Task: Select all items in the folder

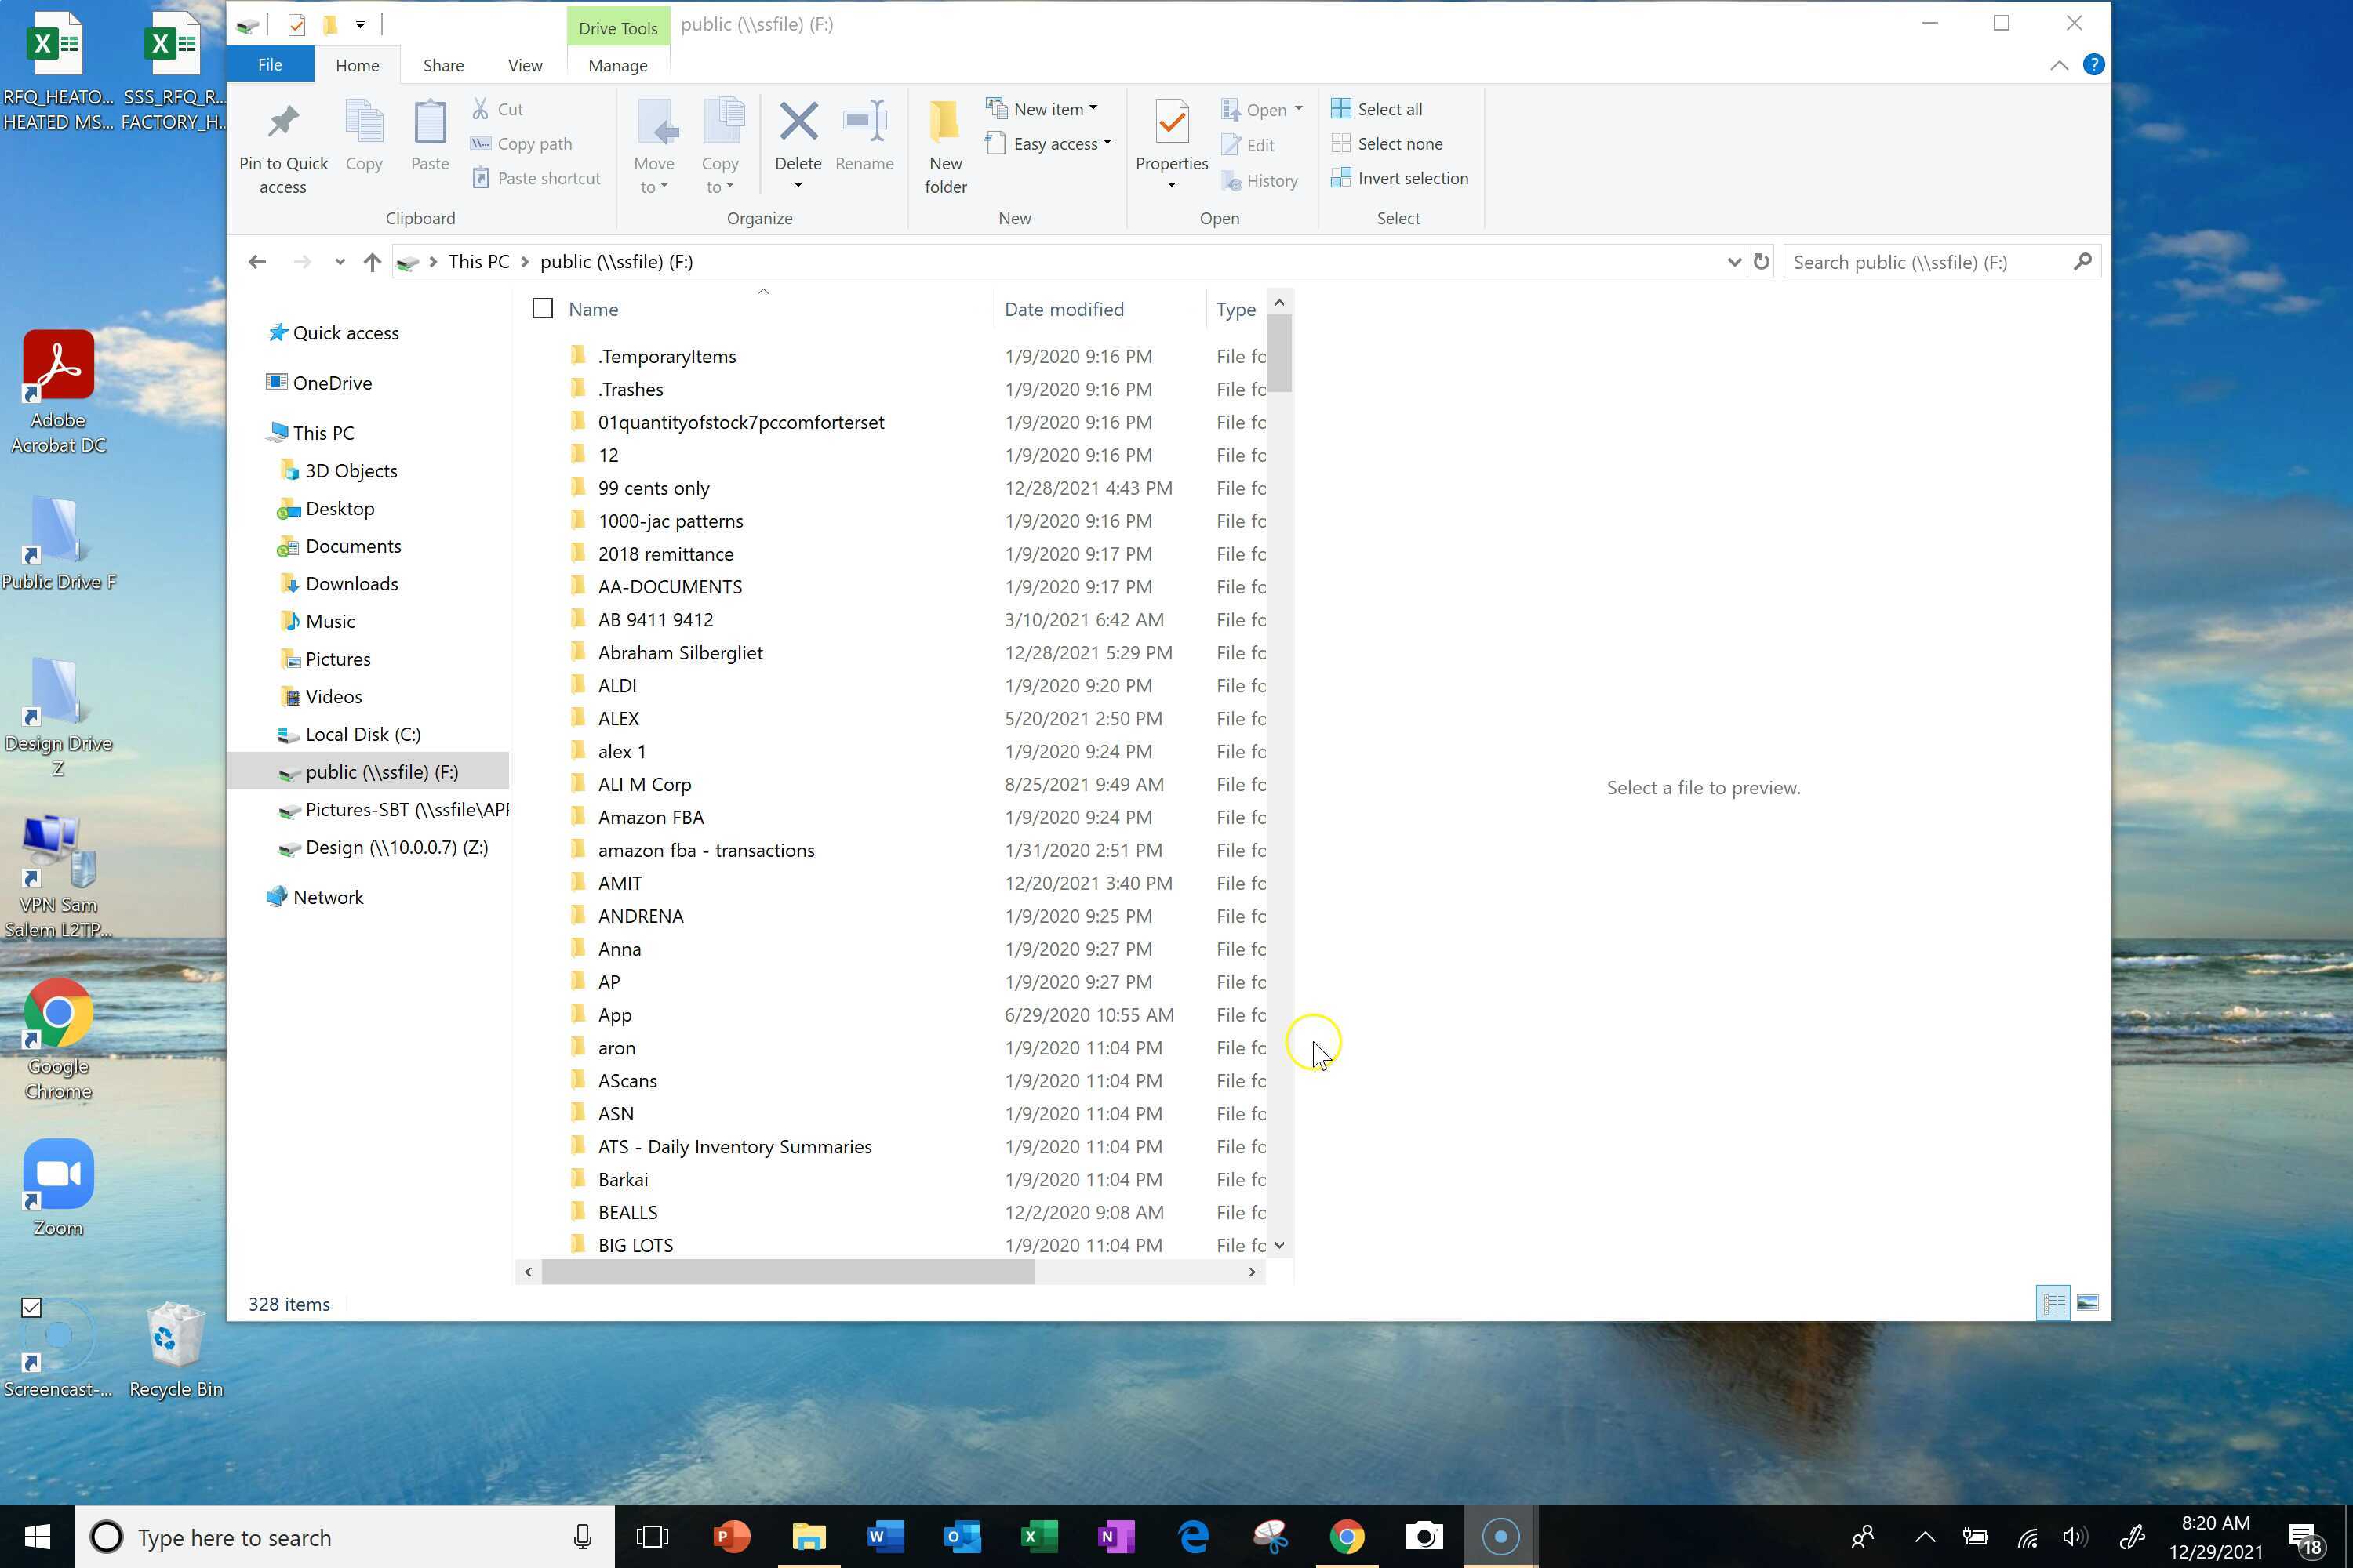Action: 1386,108
